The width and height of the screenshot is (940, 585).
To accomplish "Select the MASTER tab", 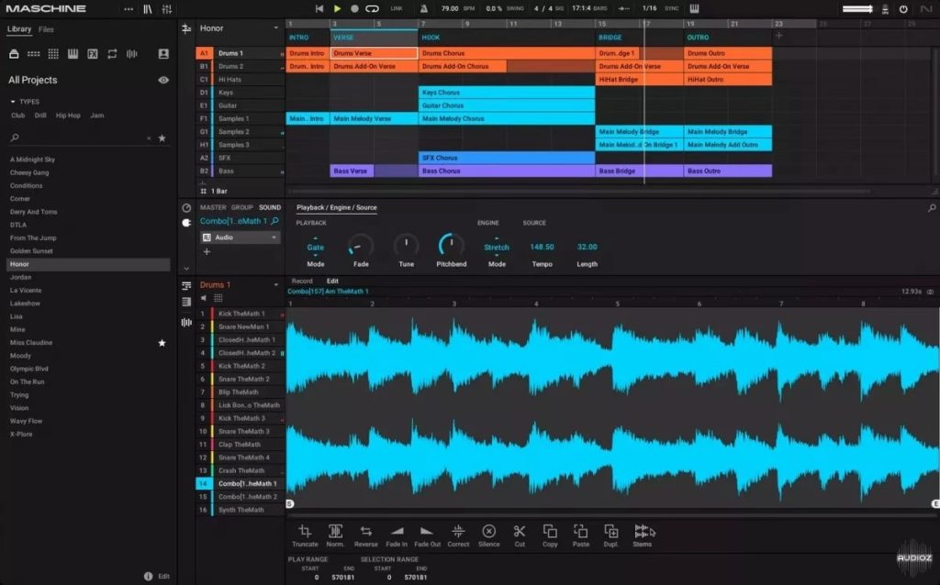I will (213, 207).
